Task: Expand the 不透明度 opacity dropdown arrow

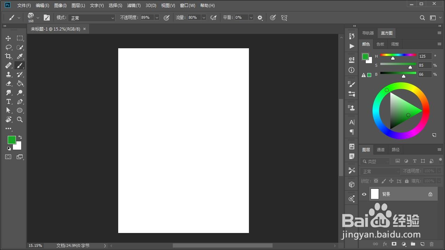Action: pos(156,17)
